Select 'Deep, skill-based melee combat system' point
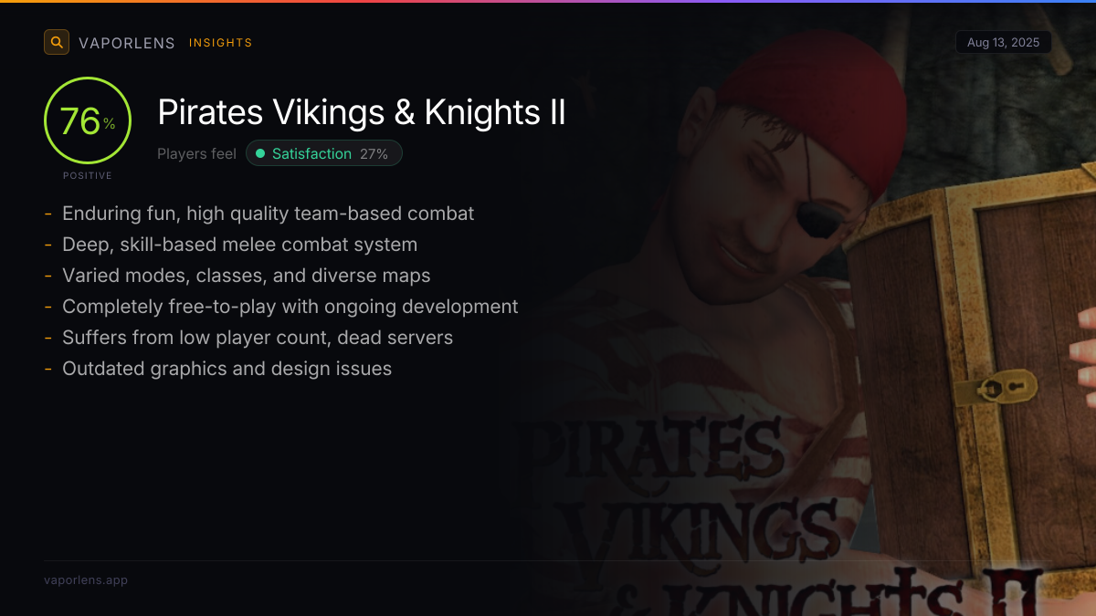Screen dimensions: 1096x616 239,245
